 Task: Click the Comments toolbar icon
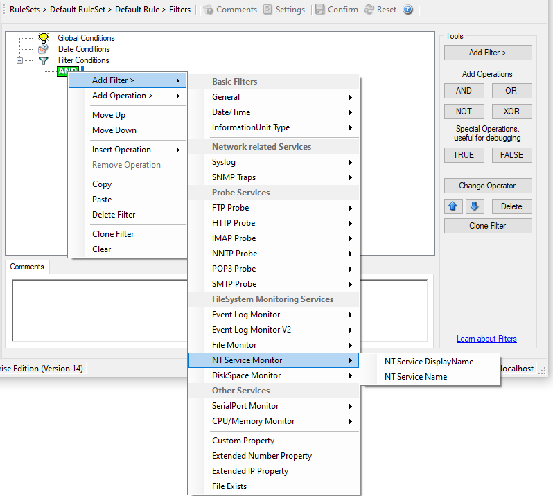tap(208, 10)
